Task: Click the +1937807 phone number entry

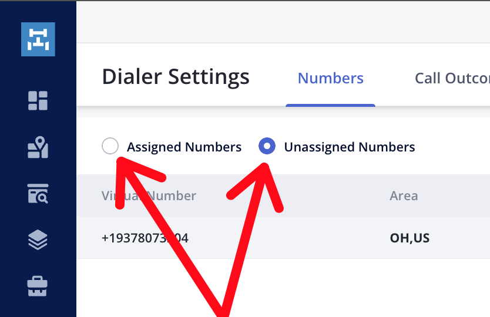Action: coord(145,238)
